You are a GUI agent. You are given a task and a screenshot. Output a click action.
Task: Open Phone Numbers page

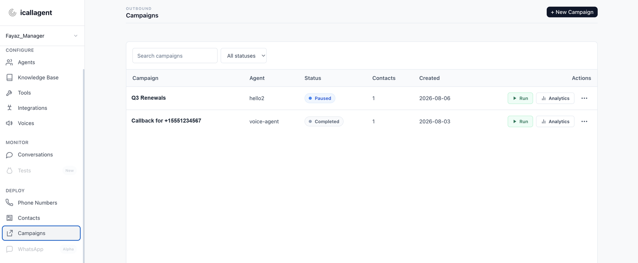point(41,203)
